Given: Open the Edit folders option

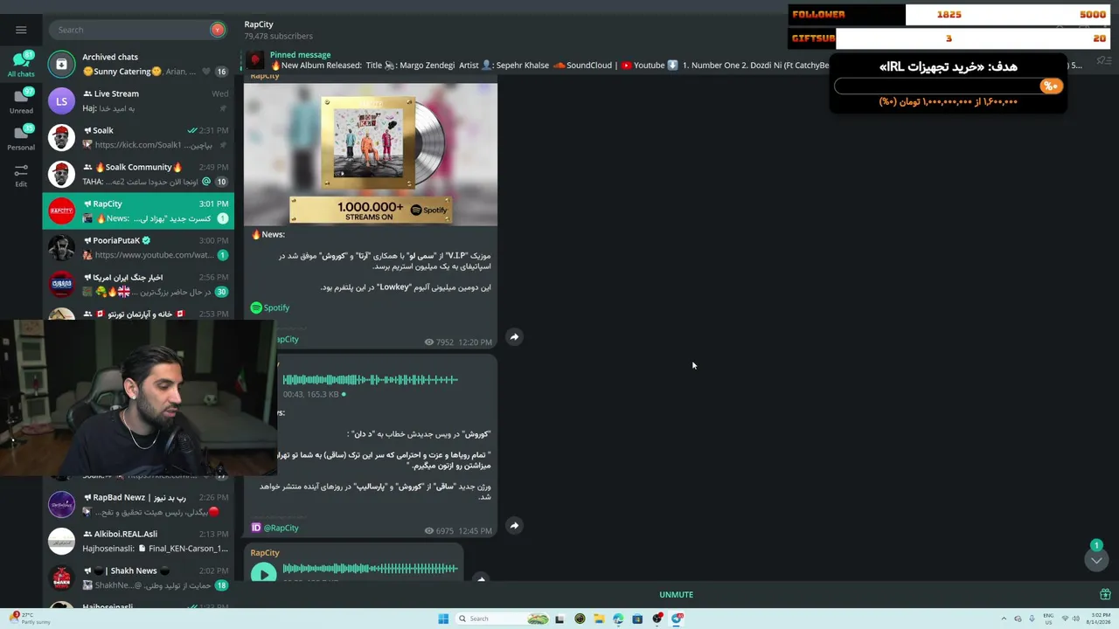Looking at the screenshot, I should 21,175.
